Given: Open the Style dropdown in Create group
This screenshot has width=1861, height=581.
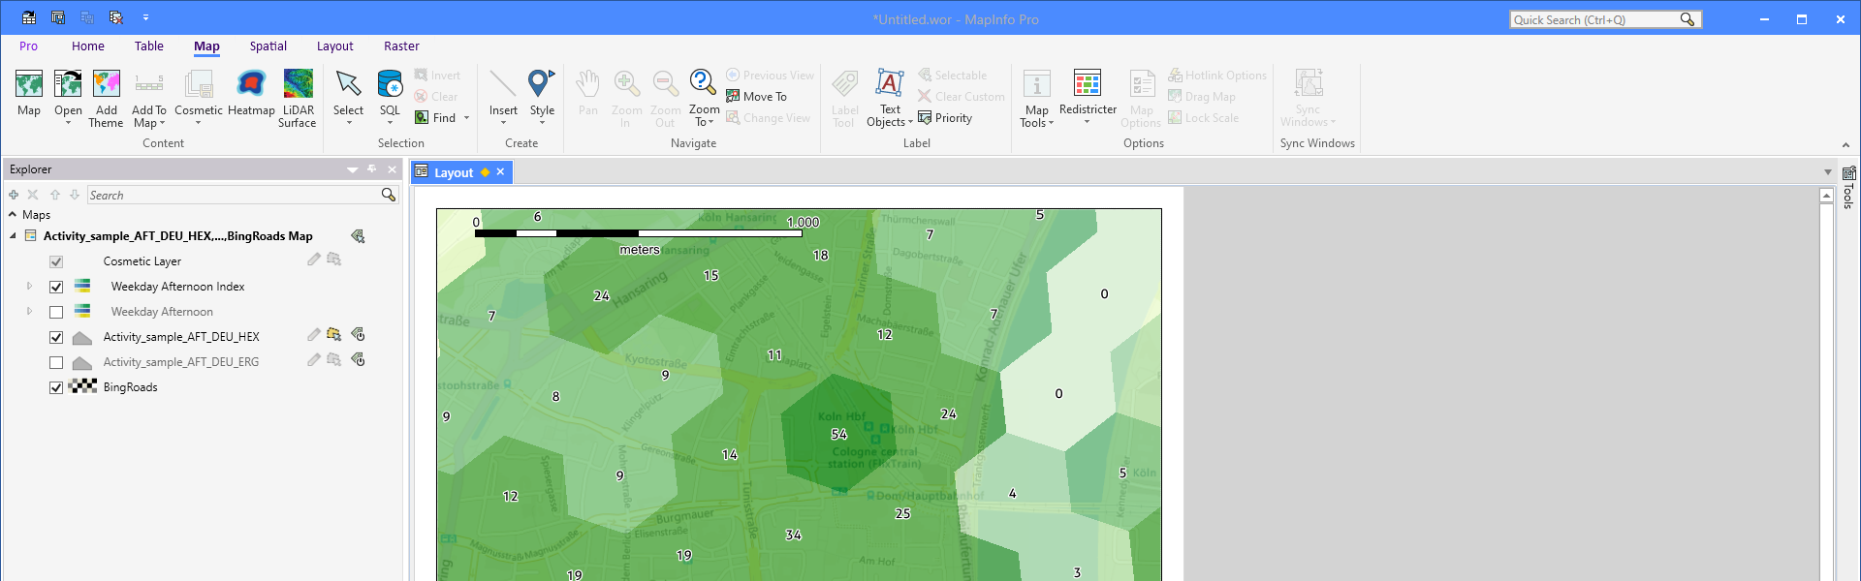Looking at the screenshot, I should pyautogui.click(x=542, y=98).
